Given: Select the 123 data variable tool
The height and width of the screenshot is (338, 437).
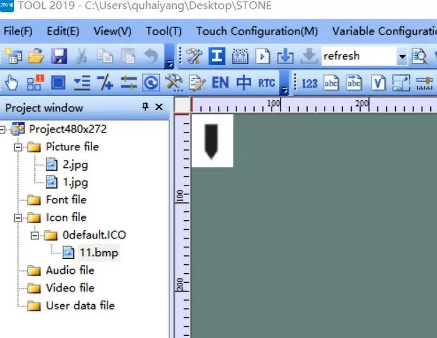Looking at the screenshot, I should [x=309, y=84].
